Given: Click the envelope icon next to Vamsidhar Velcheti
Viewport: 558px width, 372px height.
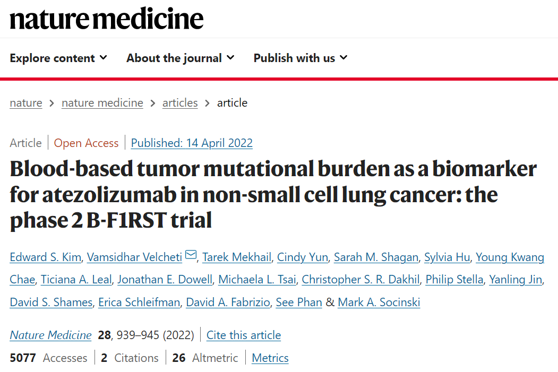Looking at the screenshot, I should pos(191,255).
